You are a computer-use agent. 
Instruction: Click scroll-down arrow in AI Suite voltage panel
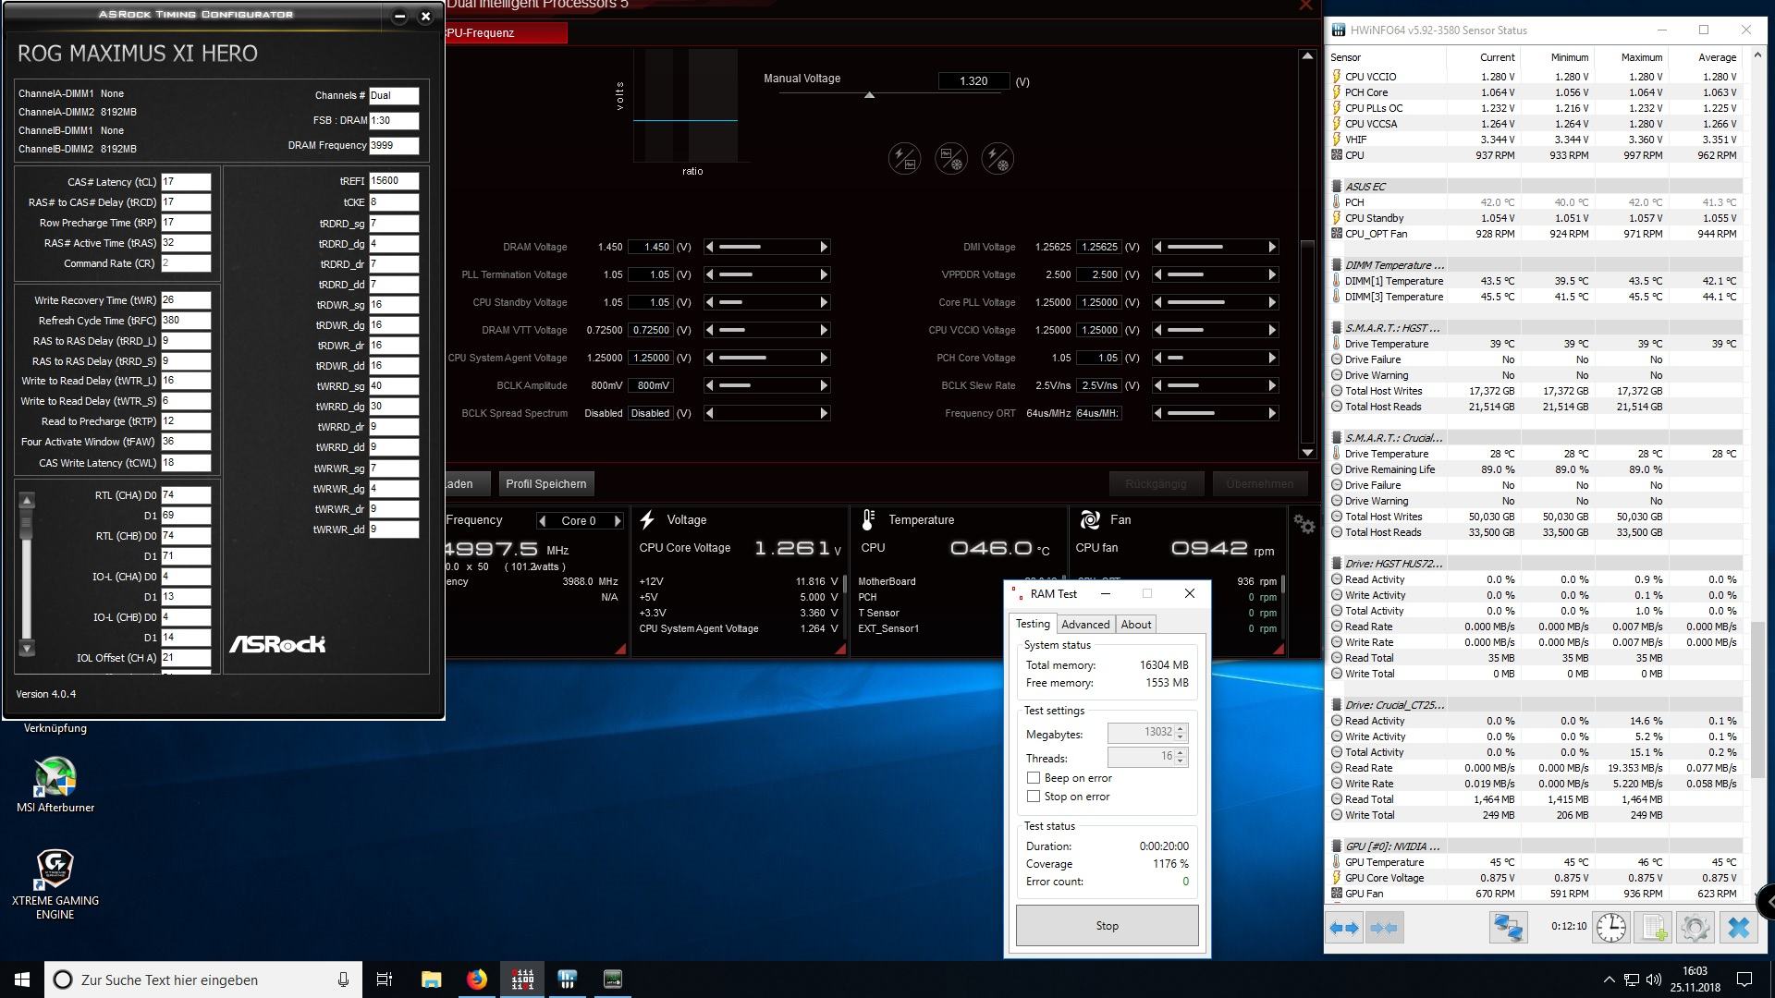point(1307,452)
